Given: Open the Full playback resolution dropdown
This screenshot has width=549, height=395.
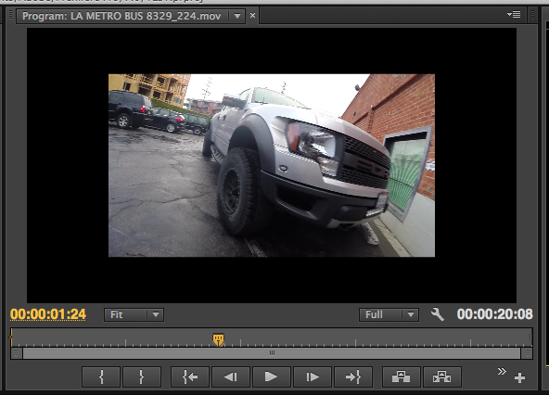Looking at the screenshot, I should coord(389,314).
